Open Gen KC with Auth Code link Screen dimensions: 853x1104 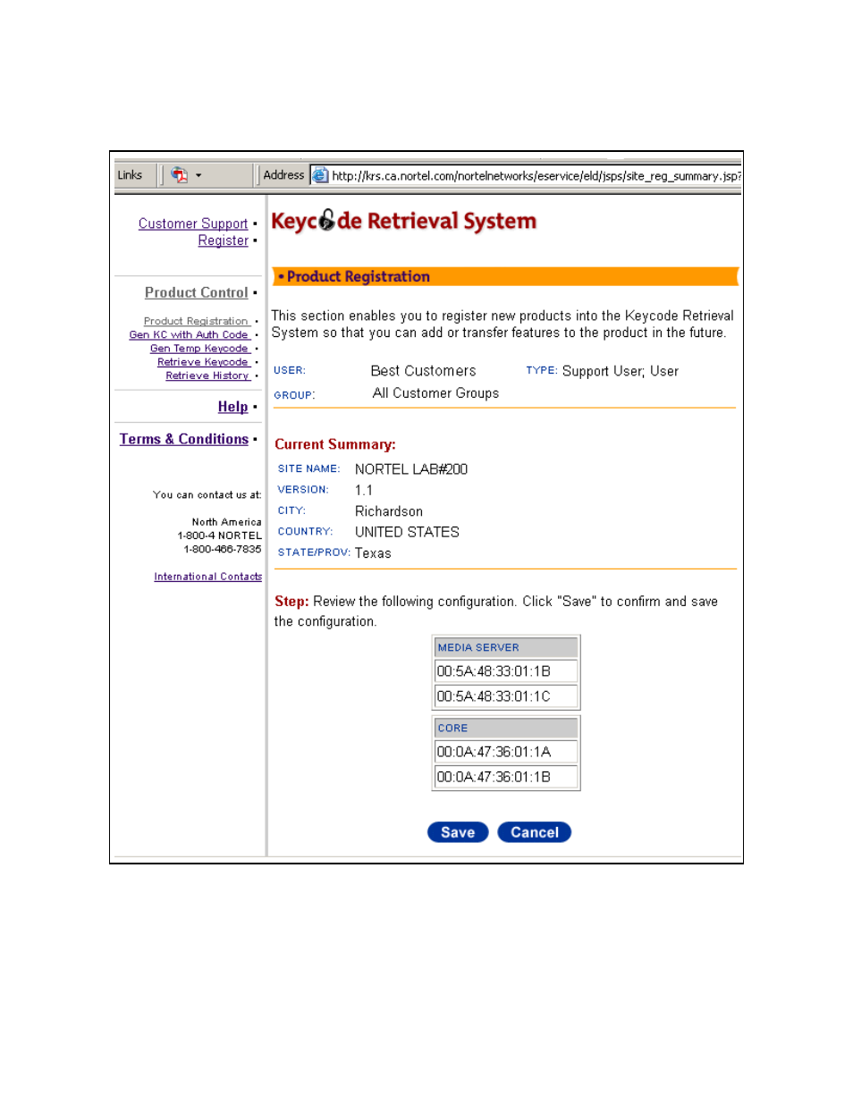pos(189,334)
